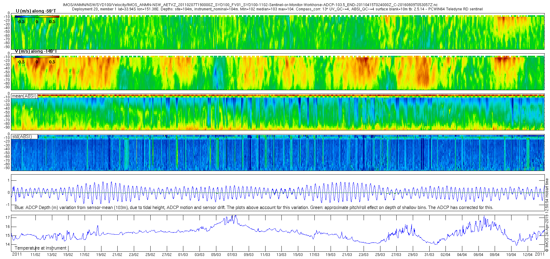Screen dimensions: 550x259
Task: Click the 15/03 date tick label
Action: [x=298, y=255]
